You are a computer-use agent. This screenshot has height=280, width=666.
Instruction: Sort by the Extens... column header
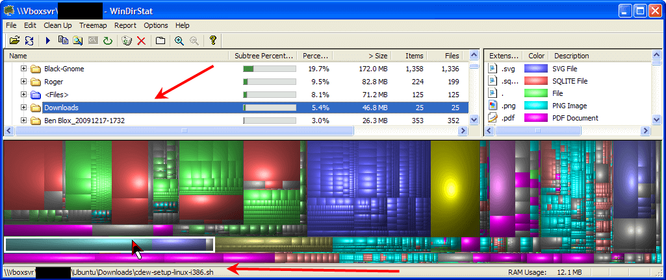pos(504,56)
